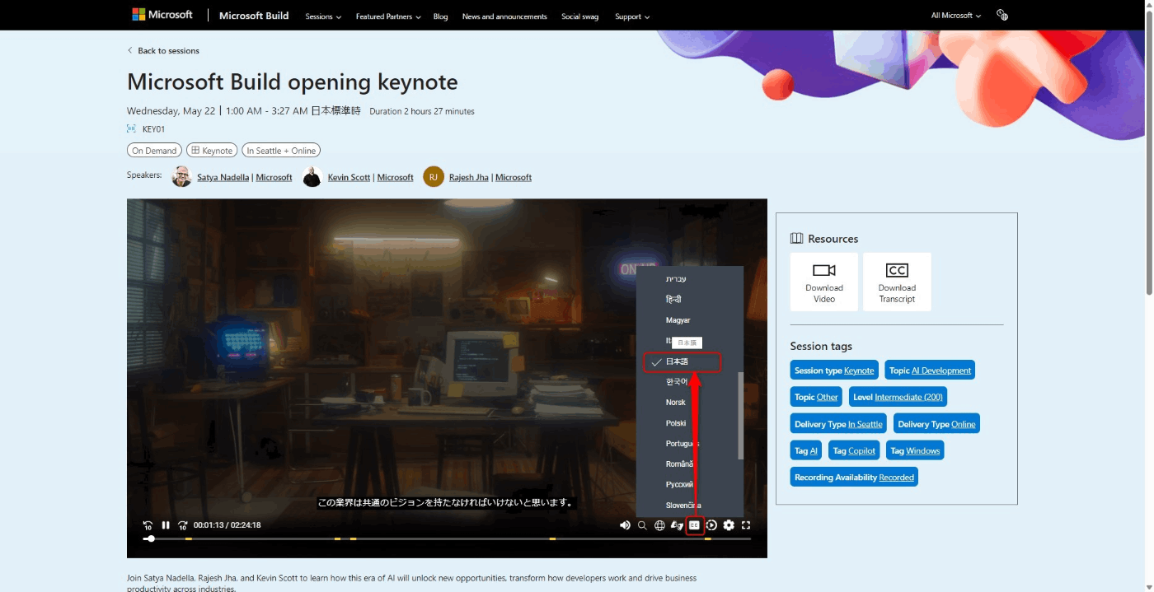The width and height of the screenshot is (1154, 592).
Task: Open Kevin Scott speaker link
Action: (349, 177)
